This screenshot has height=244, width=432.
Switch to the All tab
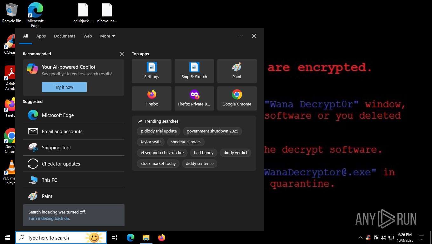[x=26, y=36]
